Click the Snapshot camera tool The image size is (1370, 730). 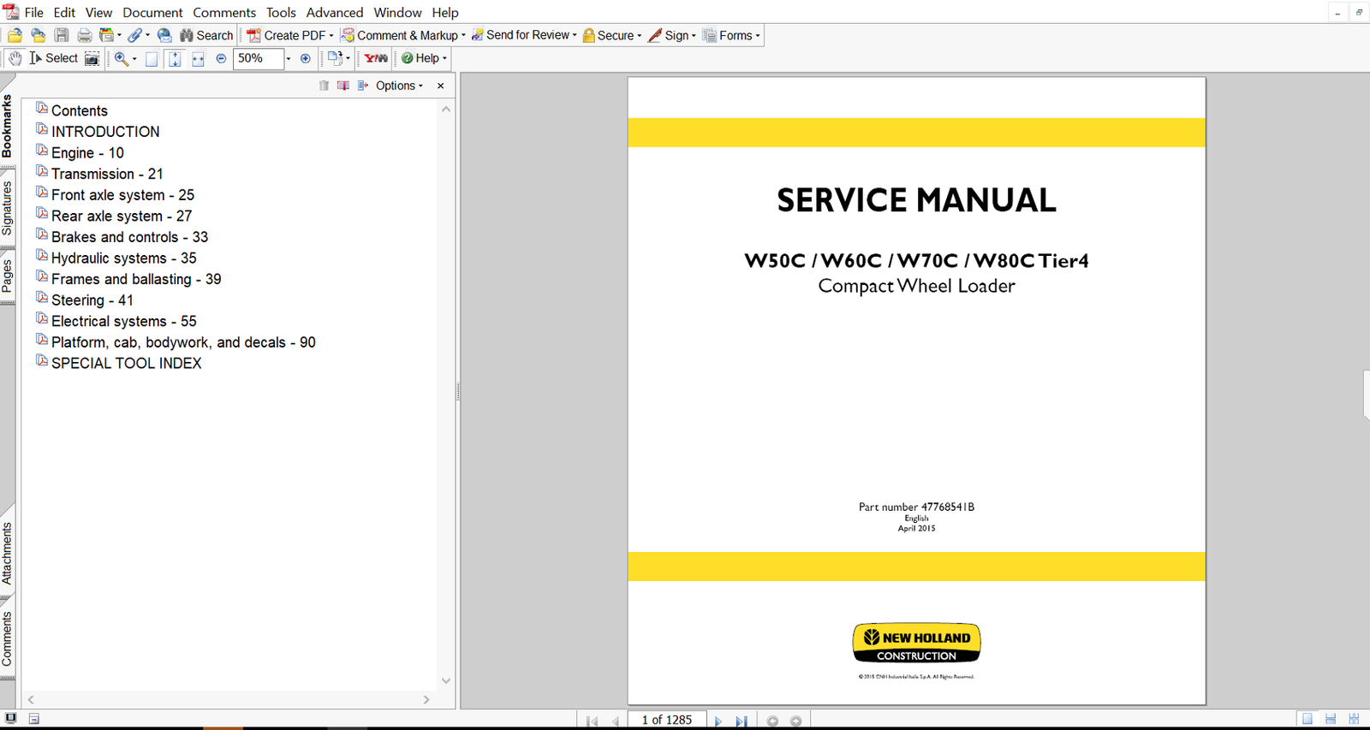click(92, 58)
